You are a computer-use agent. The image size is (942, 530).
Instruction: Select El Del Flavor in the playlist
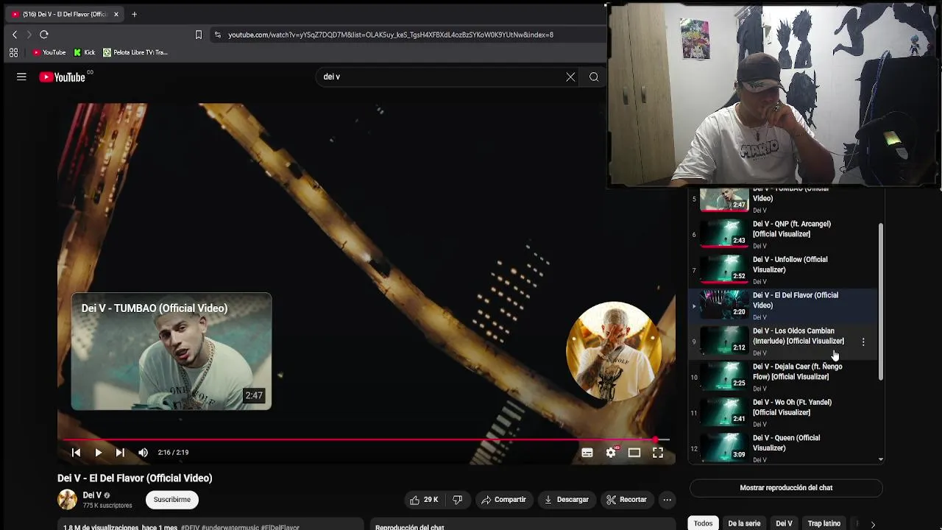coord(784,305)
